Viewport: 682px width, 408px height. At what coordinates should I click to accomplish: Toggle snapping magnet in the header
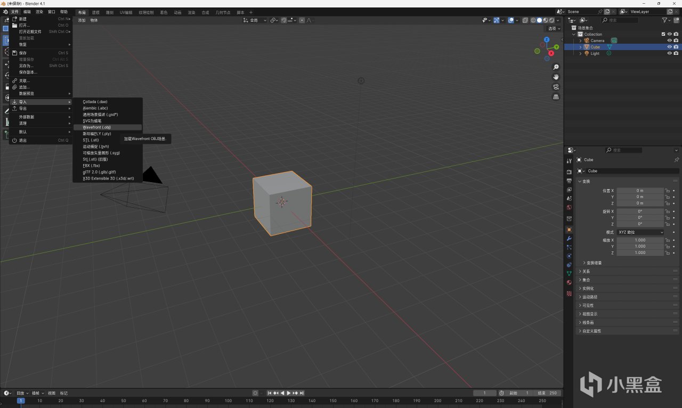click(285, 20)
